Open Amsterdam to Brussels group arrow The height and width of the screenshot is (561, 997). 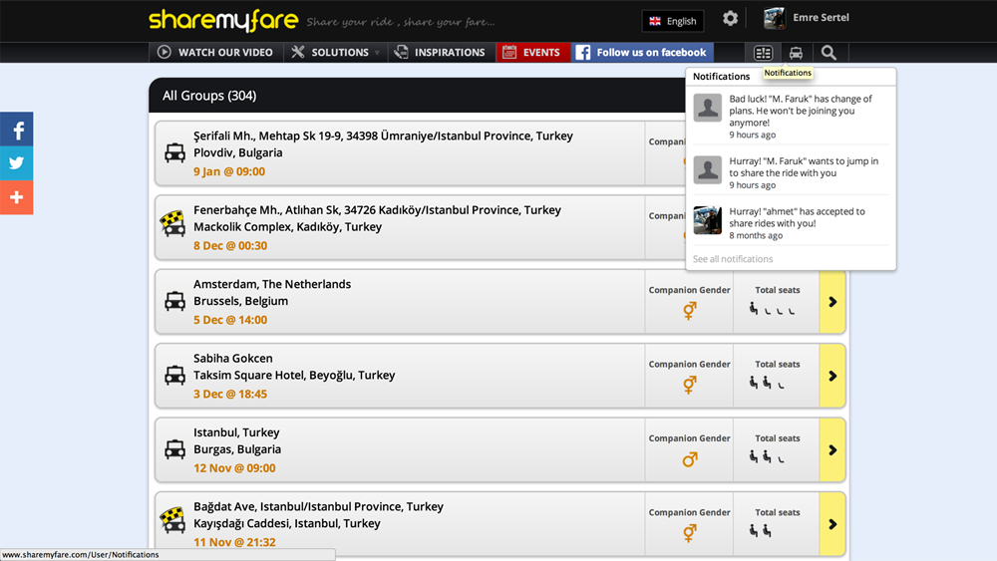point(832,302)
